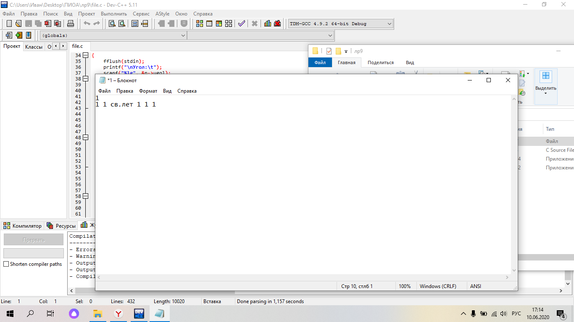This screenshot has height=322, width=574.
Task: Click the Toggle bookmark icon (green plus)
Action: 18,35
